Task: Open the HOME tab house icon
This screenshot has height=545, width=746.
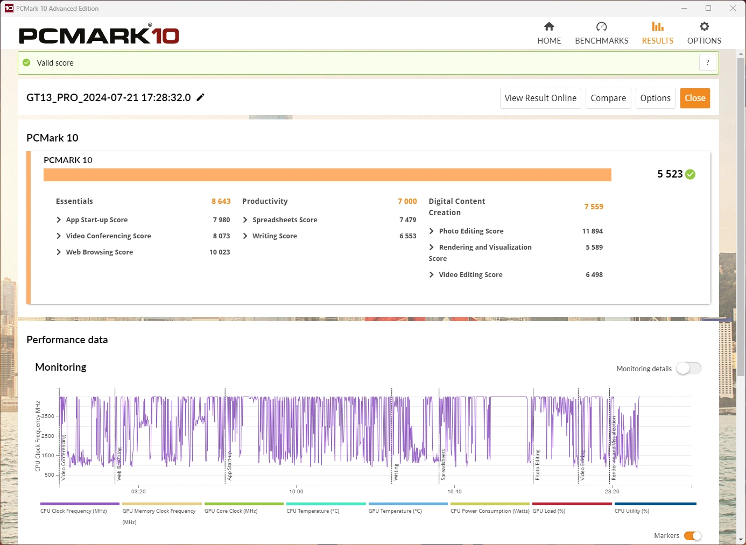Action: pyautogui.click(x=549, y=26)
